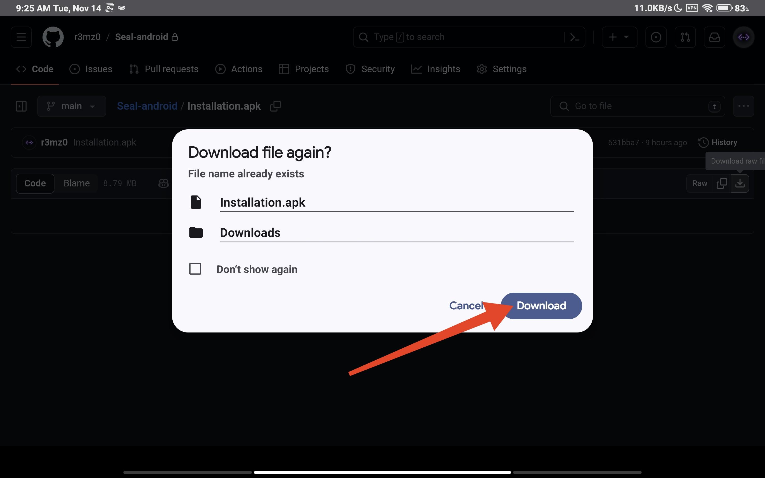Open the issues circle icon in header

[x=656, y=37]
